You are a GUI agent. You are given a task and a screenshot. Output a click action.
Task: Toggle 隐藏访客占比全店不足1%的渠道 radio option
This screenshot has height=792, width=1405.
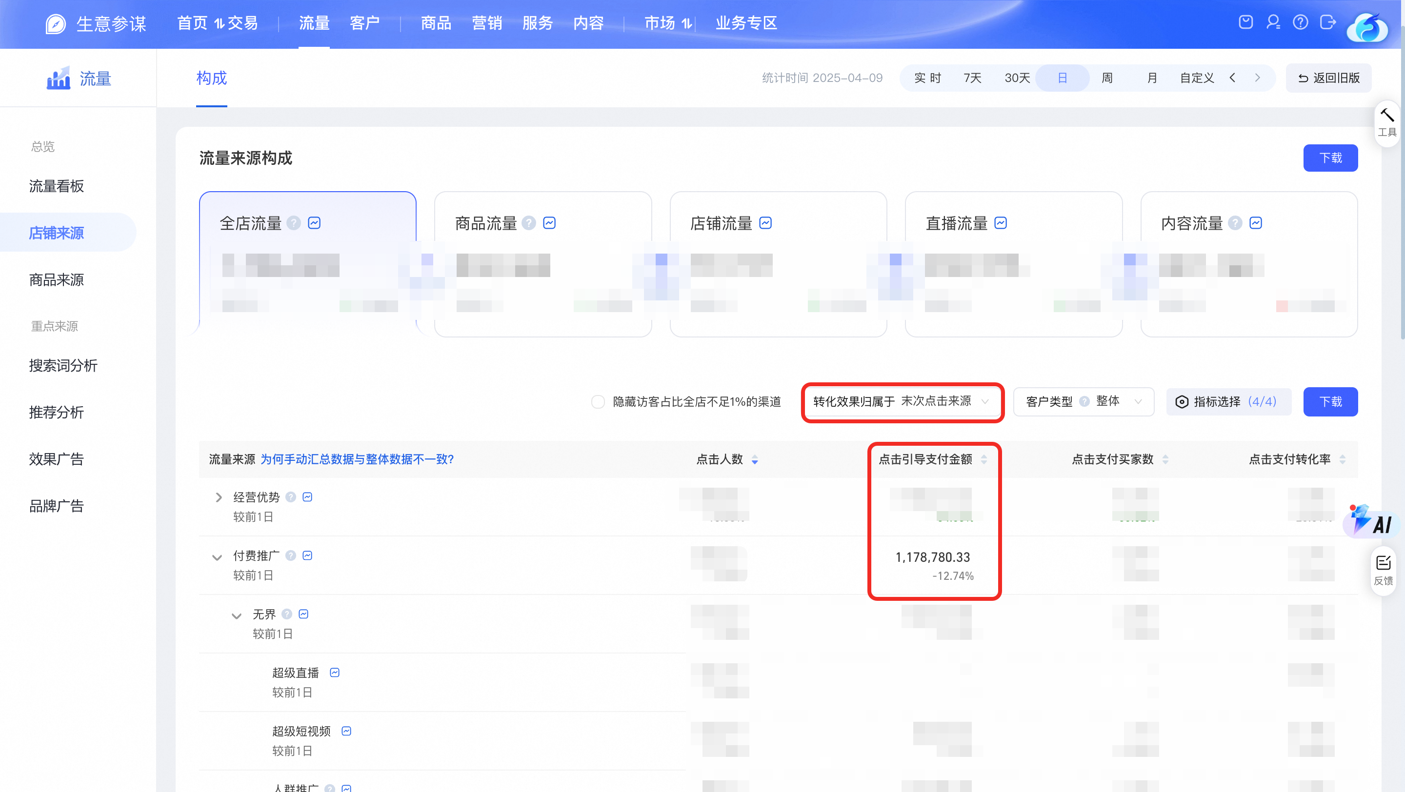click(598, 402)
